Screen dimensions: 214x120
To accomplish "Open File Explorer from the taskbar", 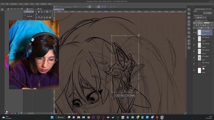I will [79, 117].
